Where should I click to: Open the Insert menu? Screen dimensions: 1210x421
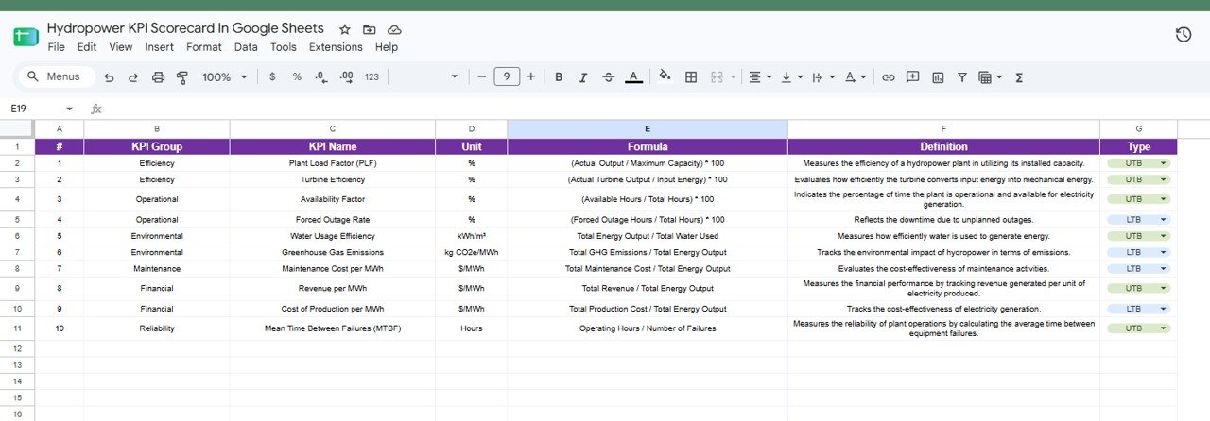pos(159,47)
